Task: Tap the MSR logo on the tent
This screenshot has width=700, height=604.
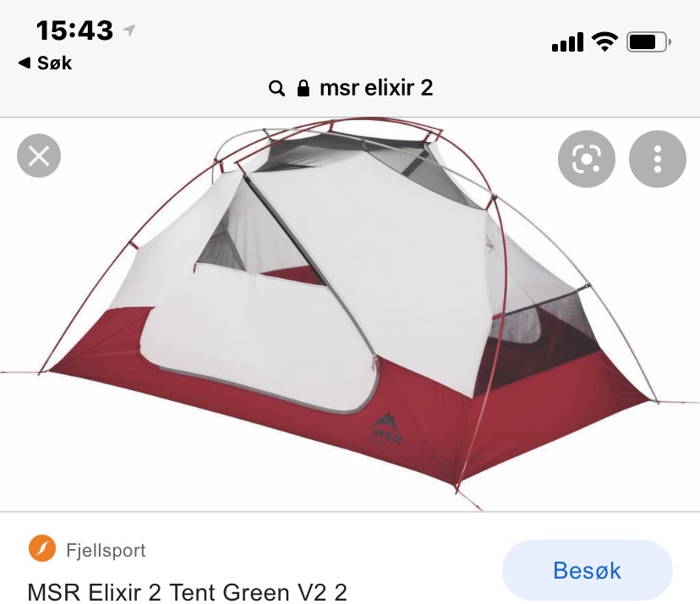Action: point(386,428)
